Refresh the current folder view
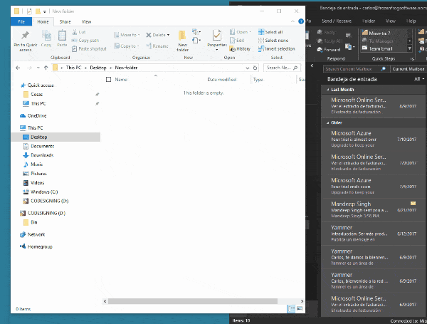 coord(255,68)
